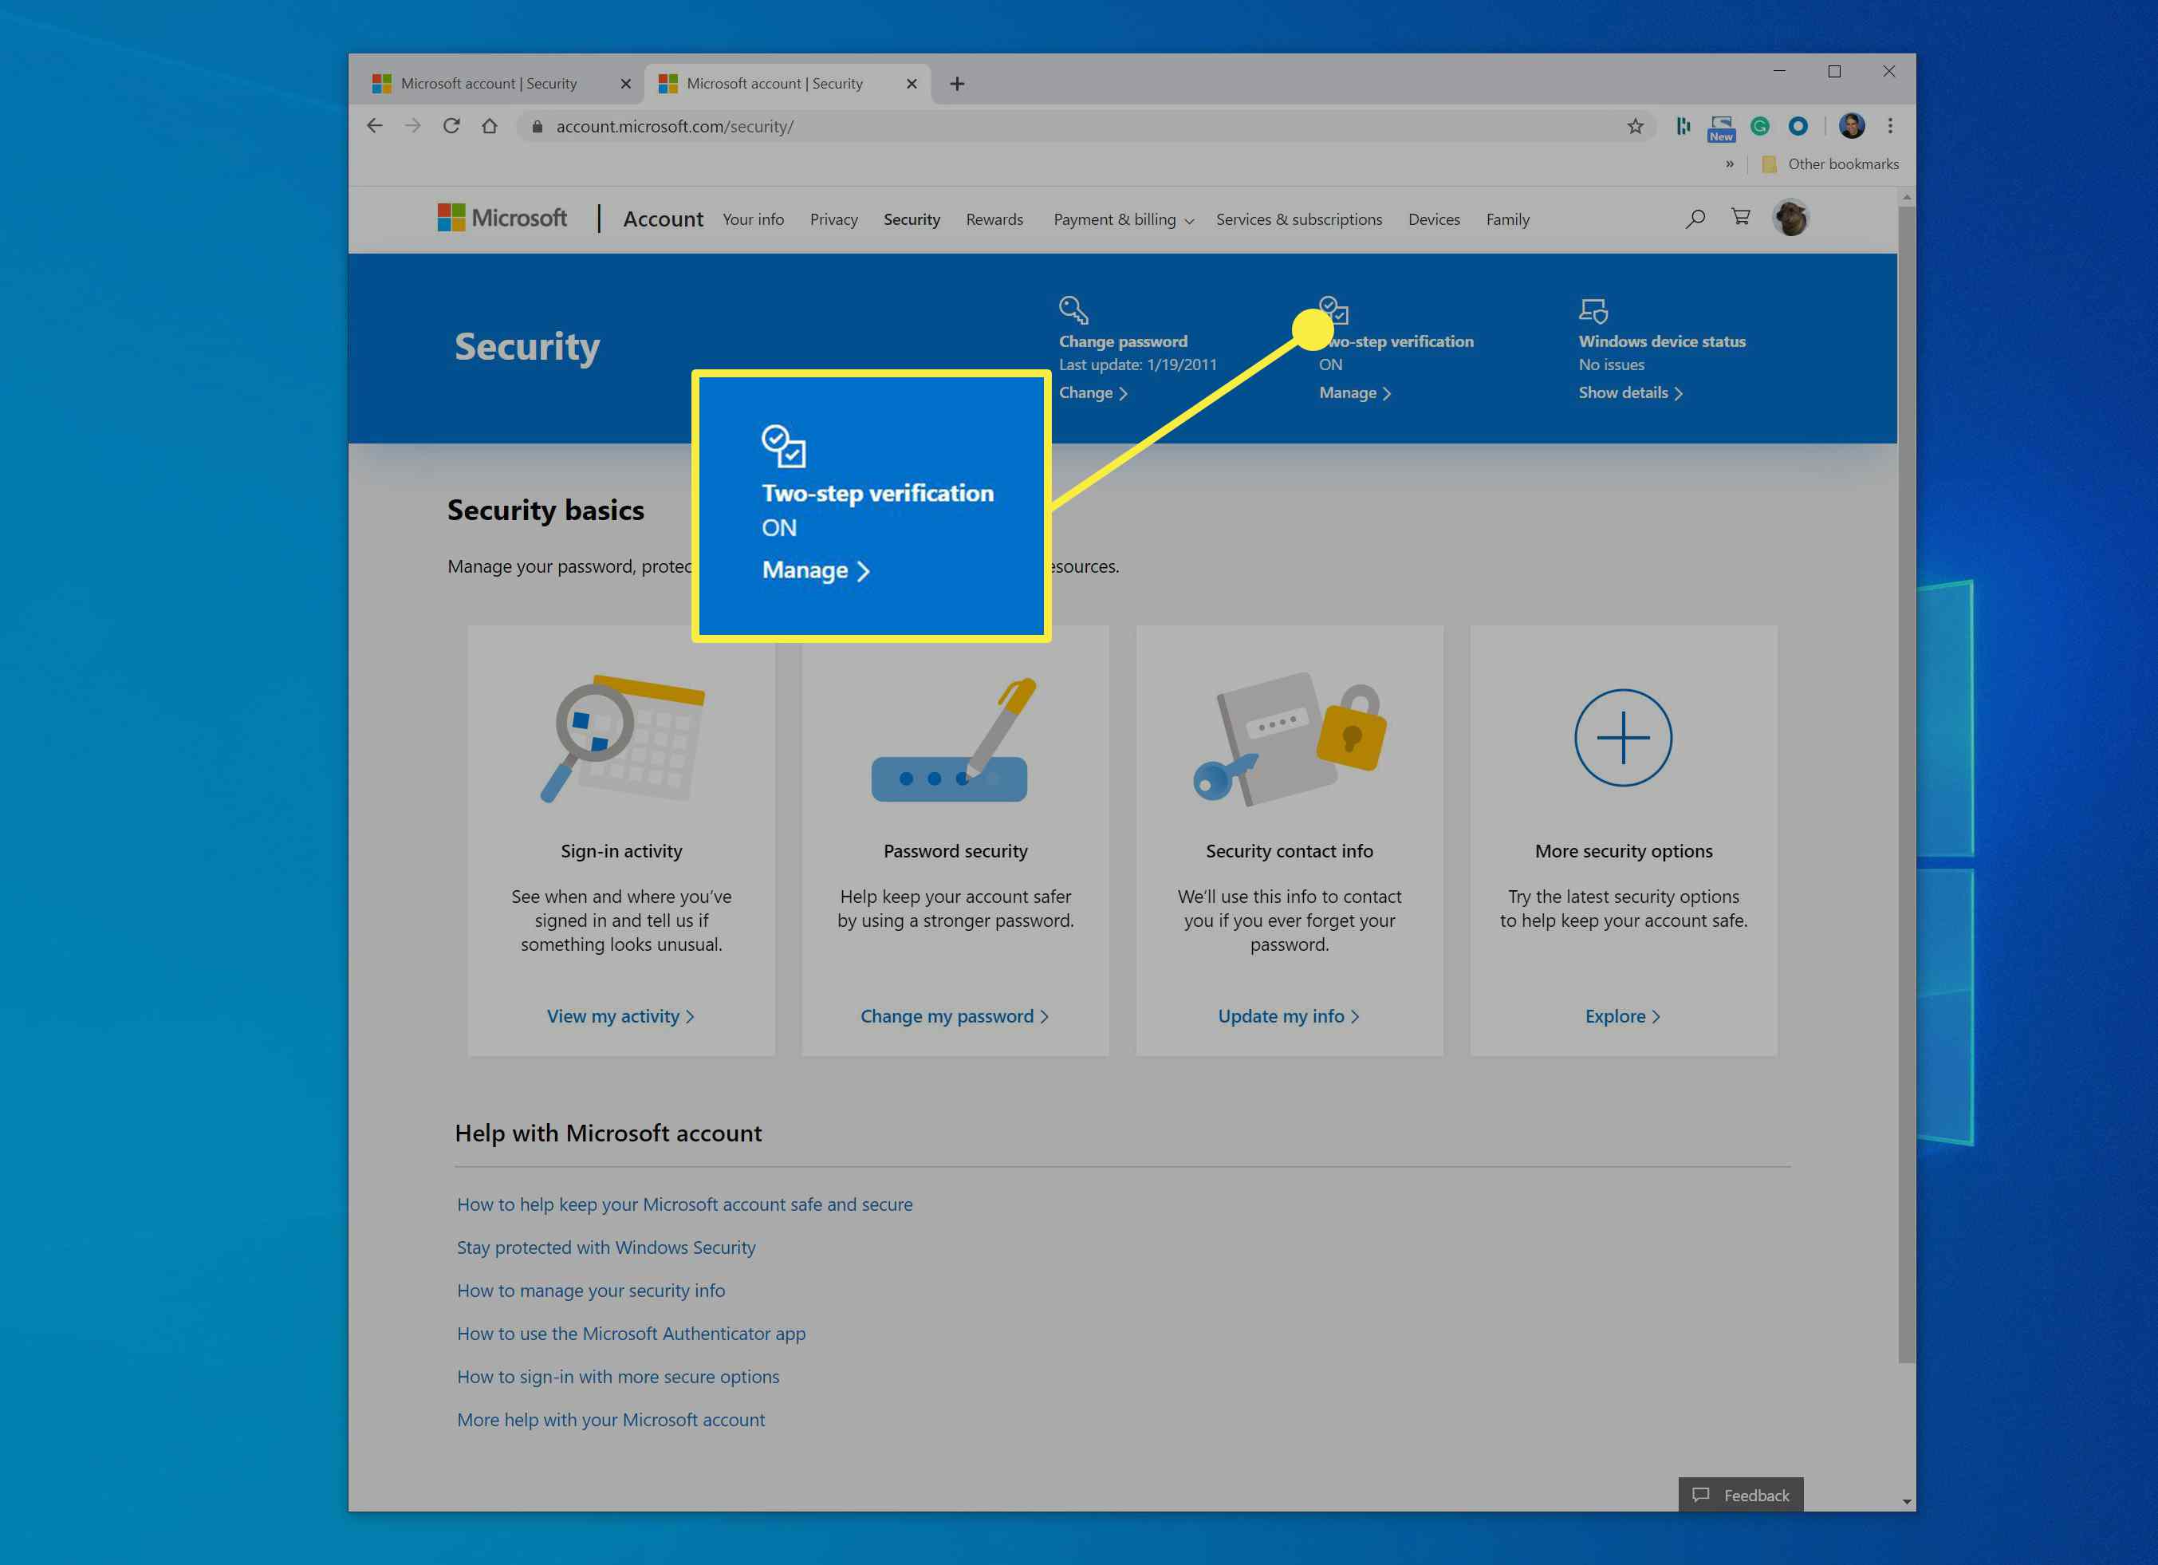Click the Change password key icon
This screenshot has width=2158, height=1565.
pyautogui.click(x=1073, y=309)
